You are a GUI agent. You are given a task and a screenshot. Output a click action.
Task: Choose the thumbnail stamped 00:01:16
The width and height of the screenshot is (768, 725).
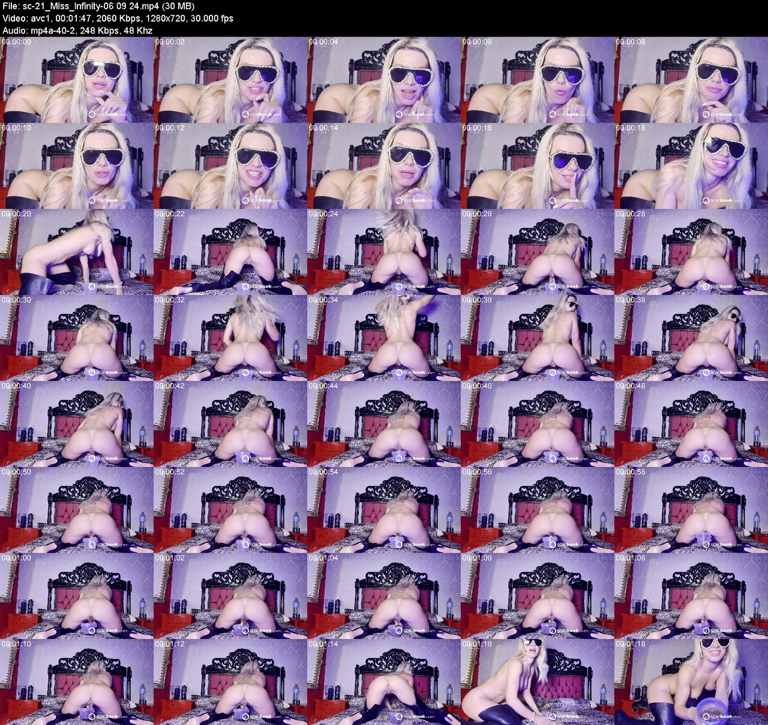coord(538,681)
